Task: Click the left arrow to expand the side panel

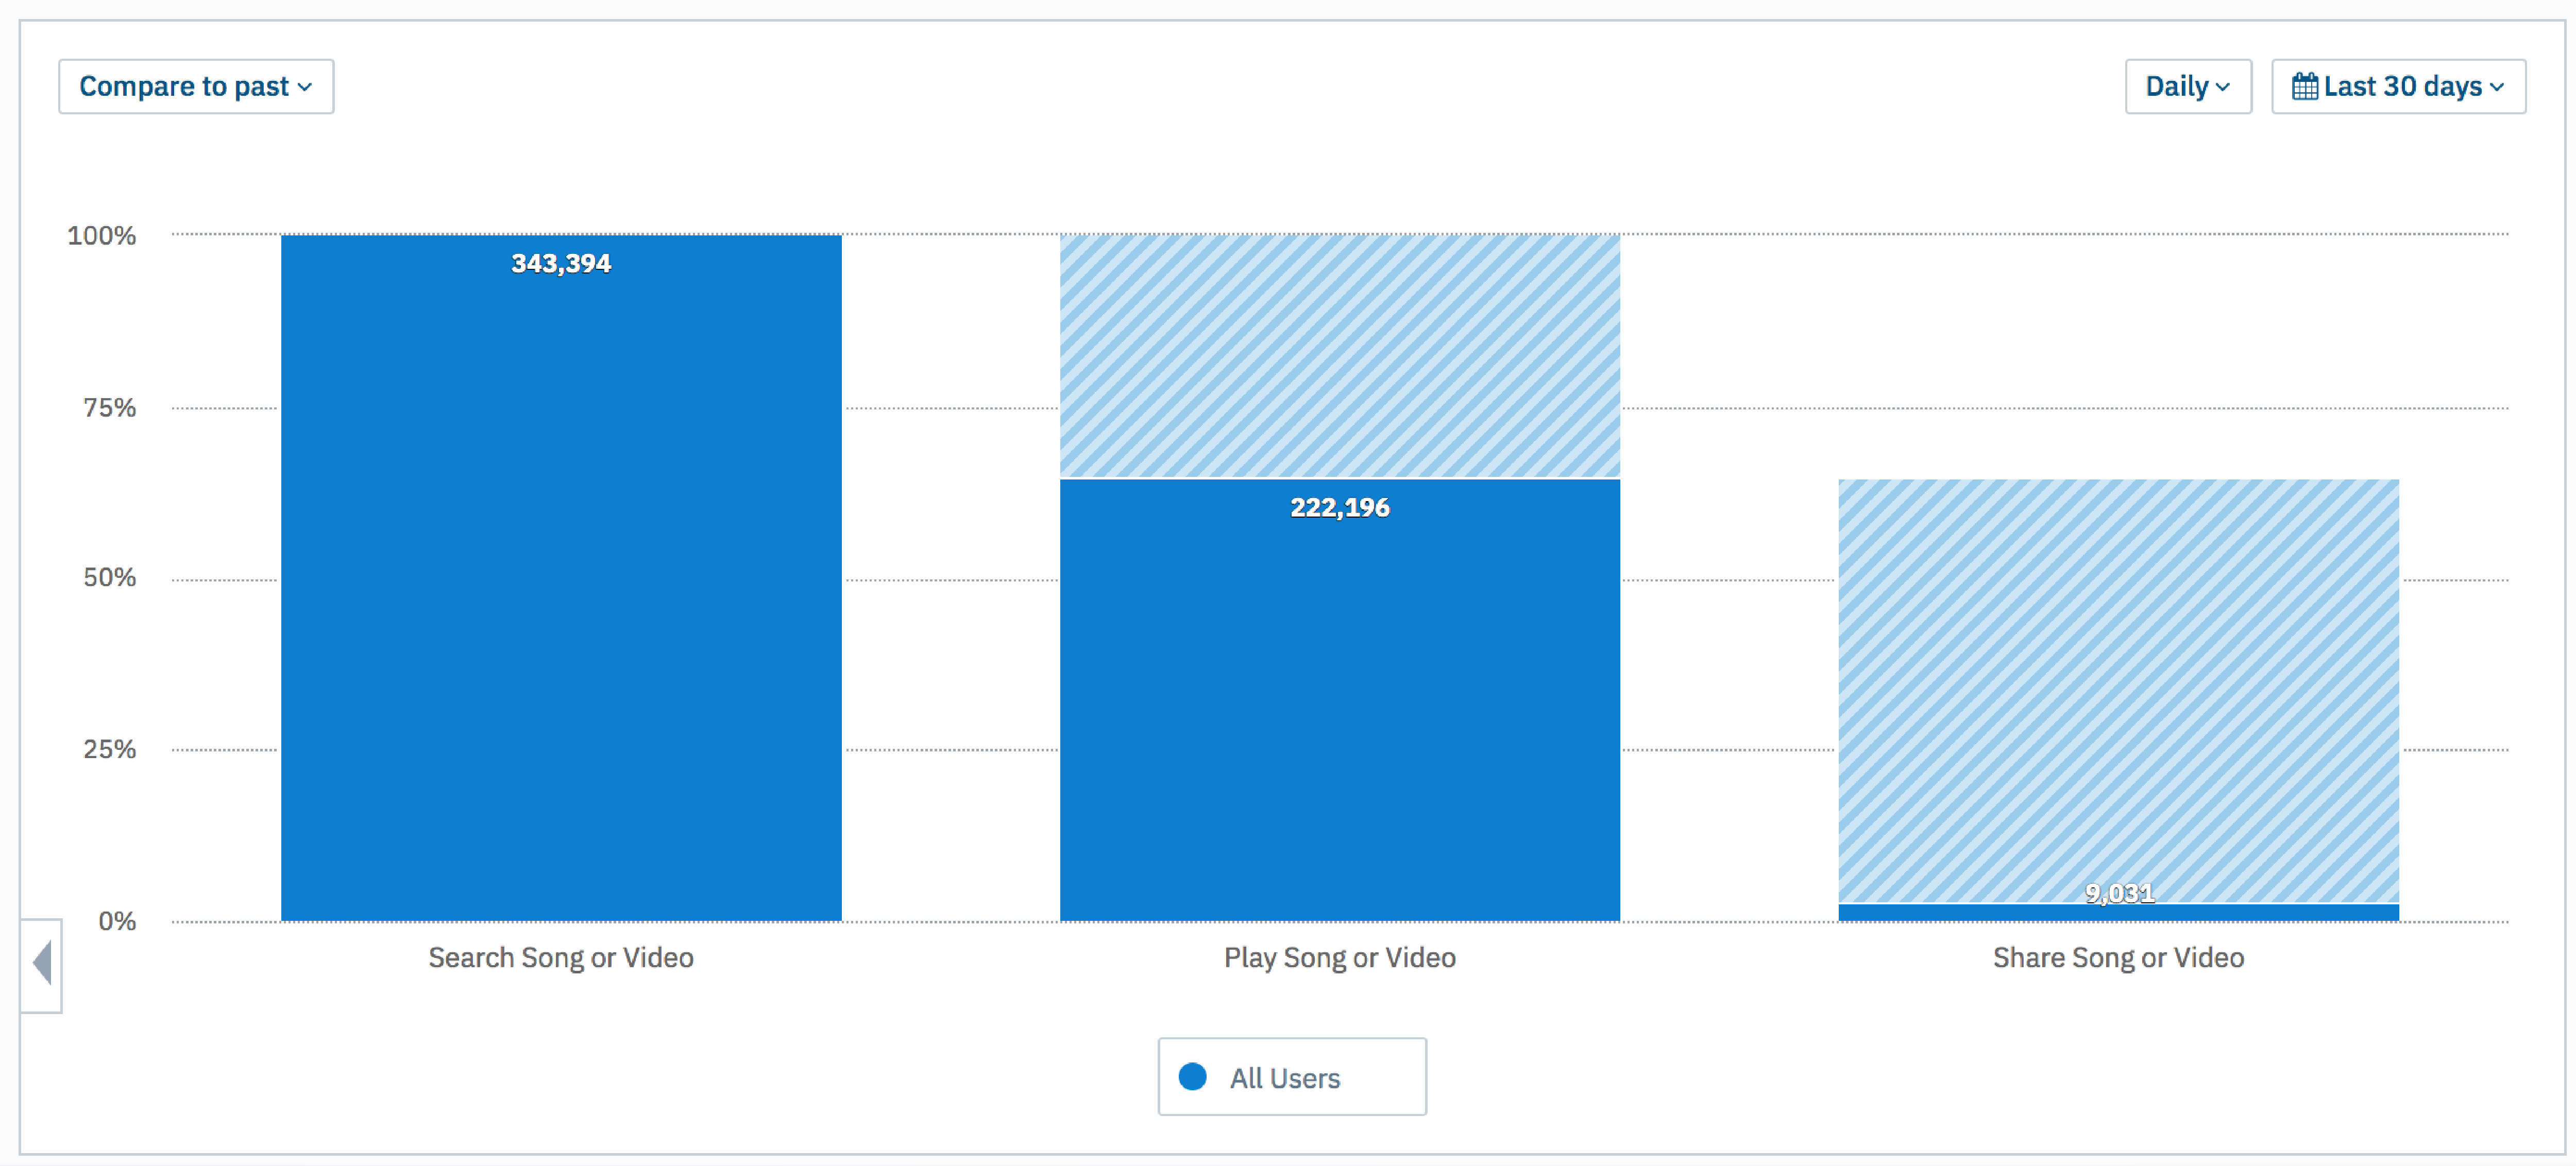Action: (x=42, y=964)
